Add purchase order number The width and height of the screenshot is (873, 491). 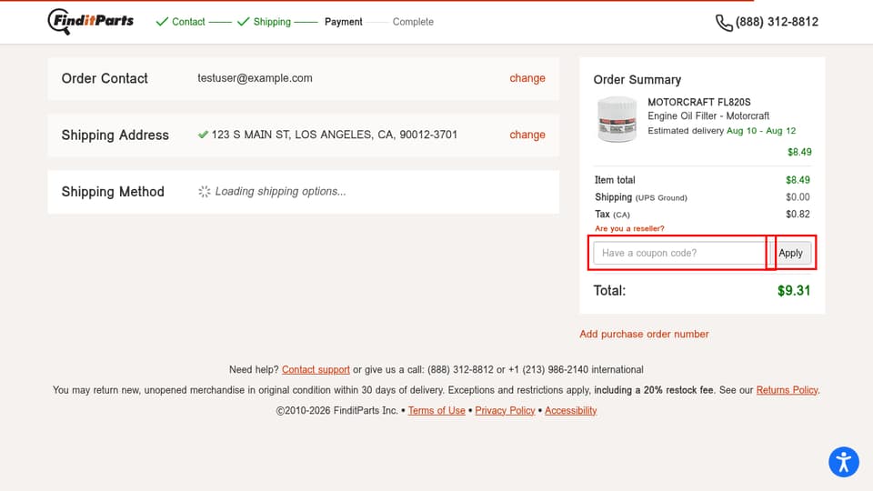coord(644,334)
